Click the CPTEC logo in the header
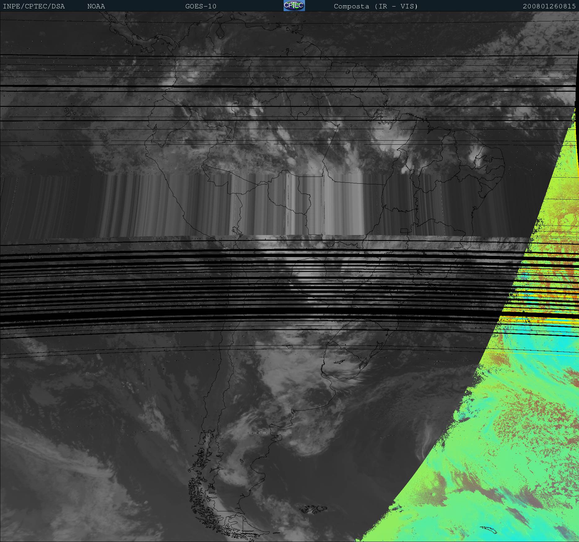 click(x=294, y=6)
